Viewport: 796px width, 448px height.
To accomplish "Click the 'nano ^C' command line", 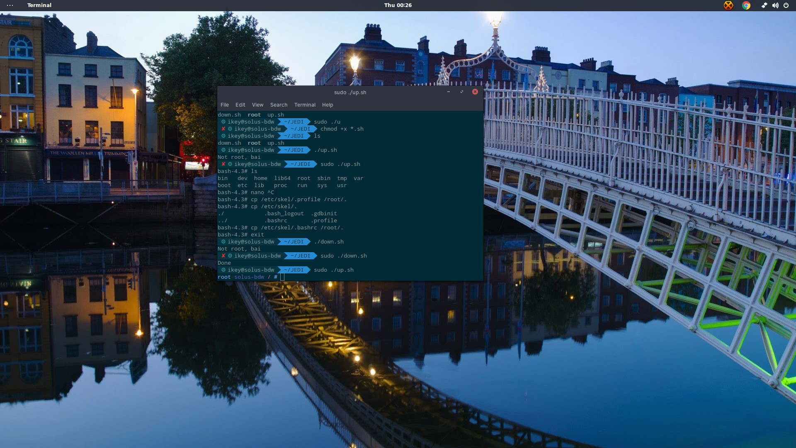I will 246,192.
